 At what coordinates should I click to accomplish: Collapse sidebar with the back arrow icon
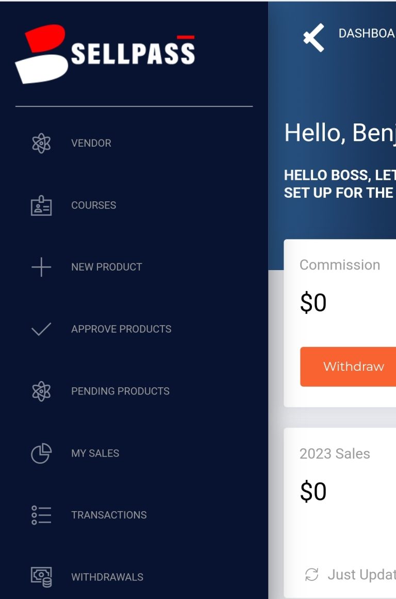coord(313,37)
